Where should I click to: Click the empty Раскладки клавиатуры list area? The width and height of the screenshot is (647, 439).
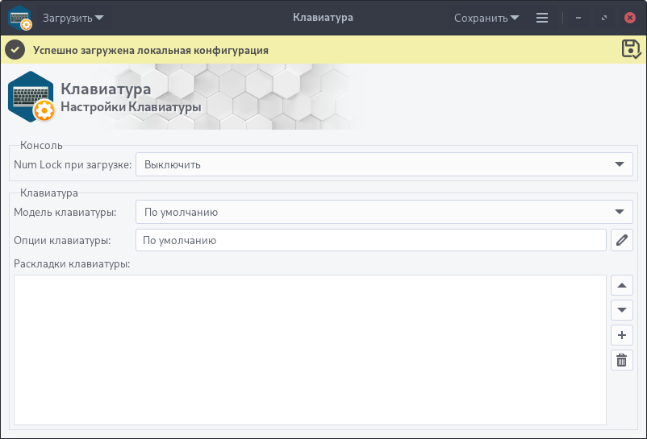tap(310, 350)
